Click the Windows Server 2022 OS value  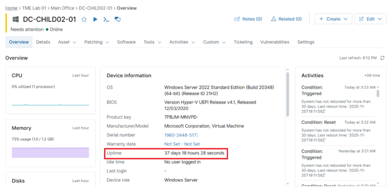coord(219,91)
